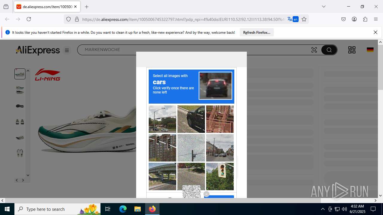Open the Extensions panel
The height and width of the screenshot is (215, 383).
click(x=365, y=19)
